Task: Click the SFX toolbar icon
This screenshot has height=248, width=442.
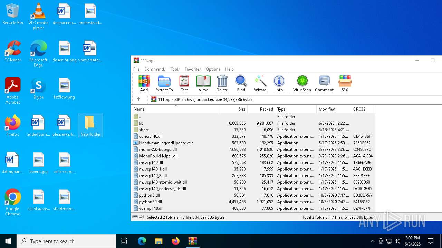Action: (x=345, y=83)
